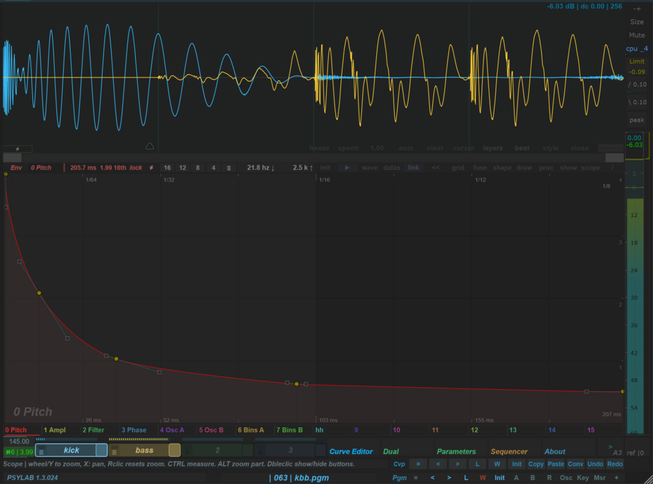
Task: Click the Conv button
Action: tap(575, 464)
